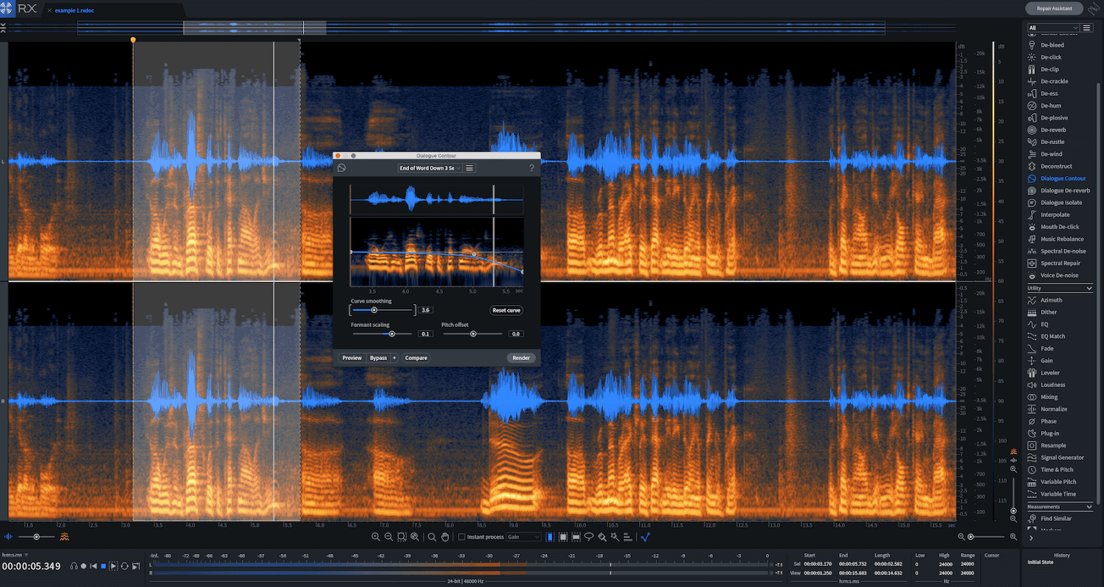Screen dimensions: 1104x587
Task: Open the De-bleed module
Action: click(x=1052, y=45)
